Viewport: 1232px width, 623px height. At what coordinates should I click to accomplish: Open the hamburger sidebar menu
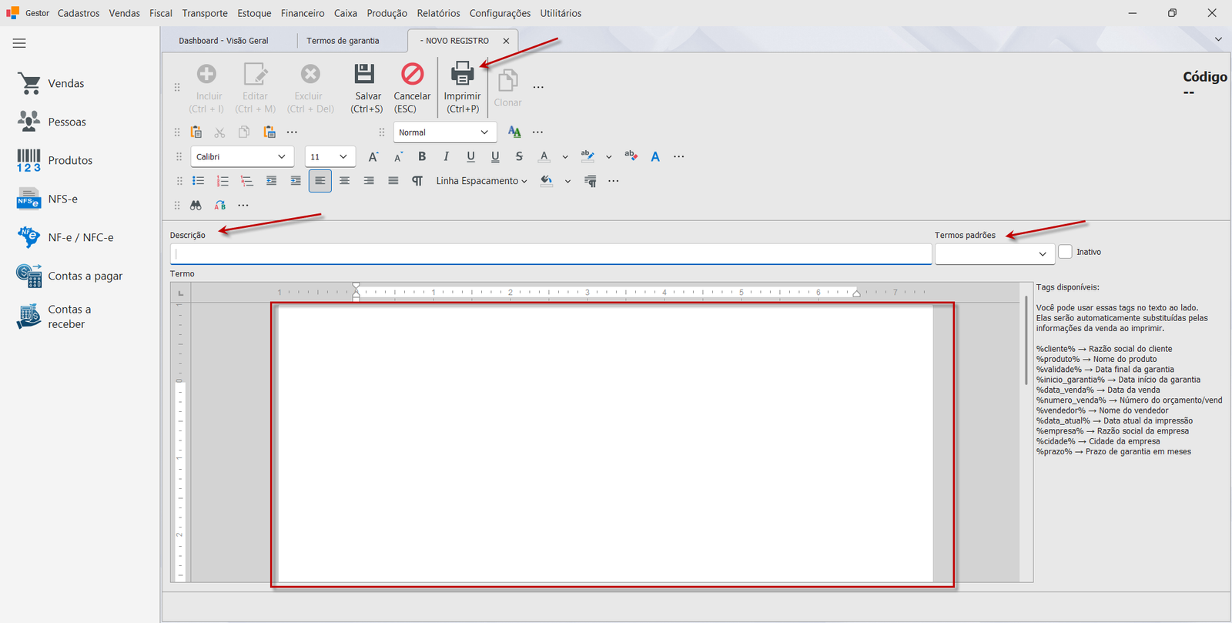click(x=19, y=43)
